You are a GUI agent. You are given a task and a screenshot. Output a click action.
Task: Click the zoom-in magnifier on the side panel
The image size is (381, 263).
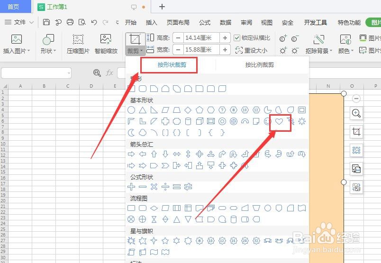(x=356, y=113)
